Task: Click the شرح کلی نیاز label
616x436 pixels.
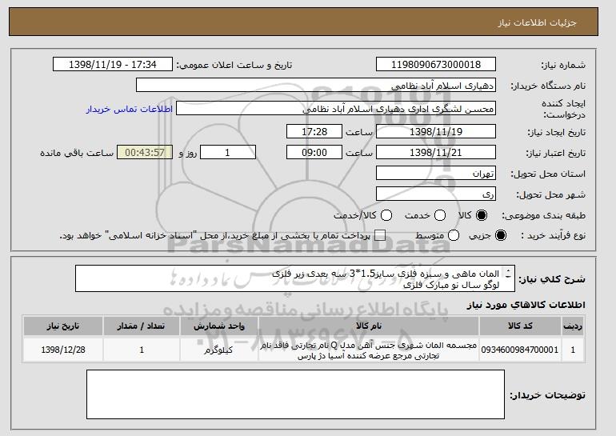Action: (551, 279)
